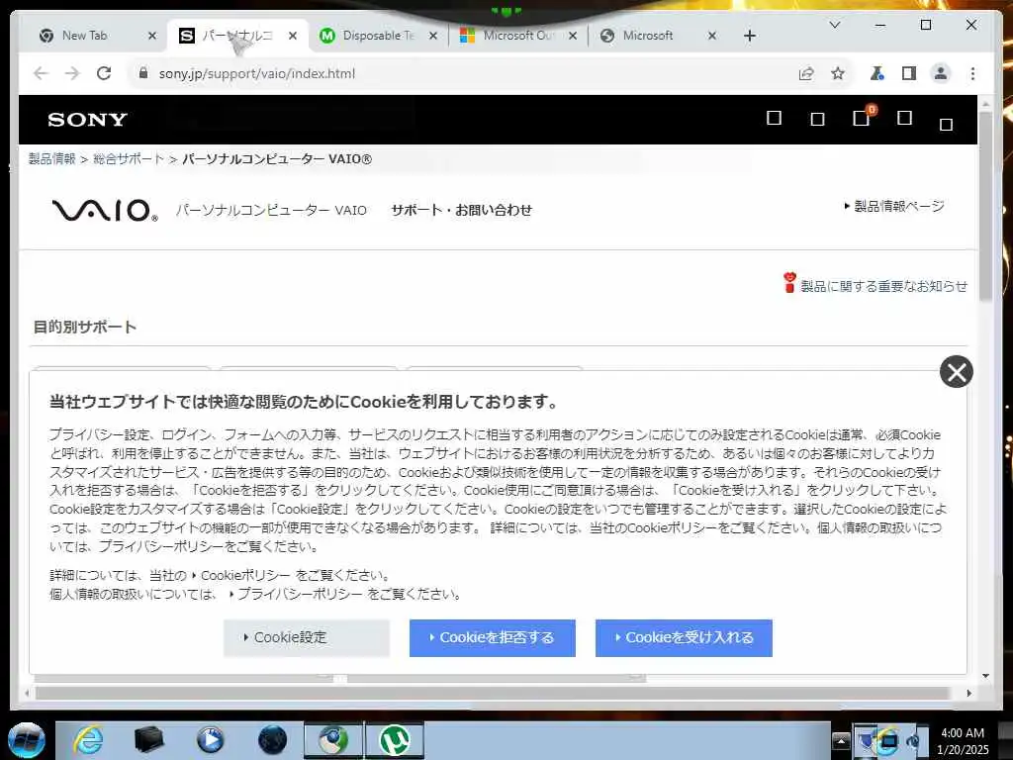Open the 製品情報 breadcrumb link
The image size is (1013, 760).
pyautogui.click(x=51, y=159)
